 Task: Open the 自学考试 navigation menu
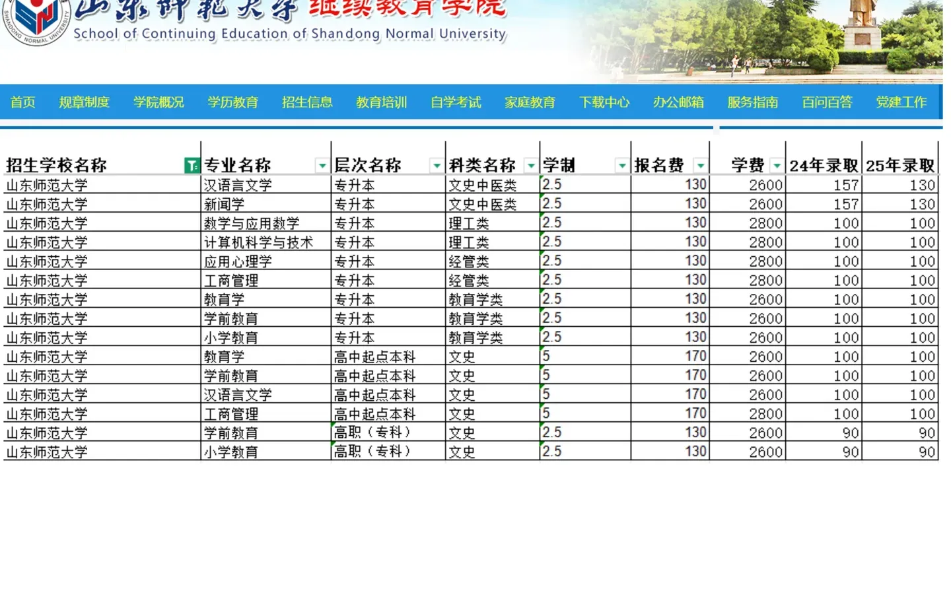pyautogui.click(x=456, y=102)
